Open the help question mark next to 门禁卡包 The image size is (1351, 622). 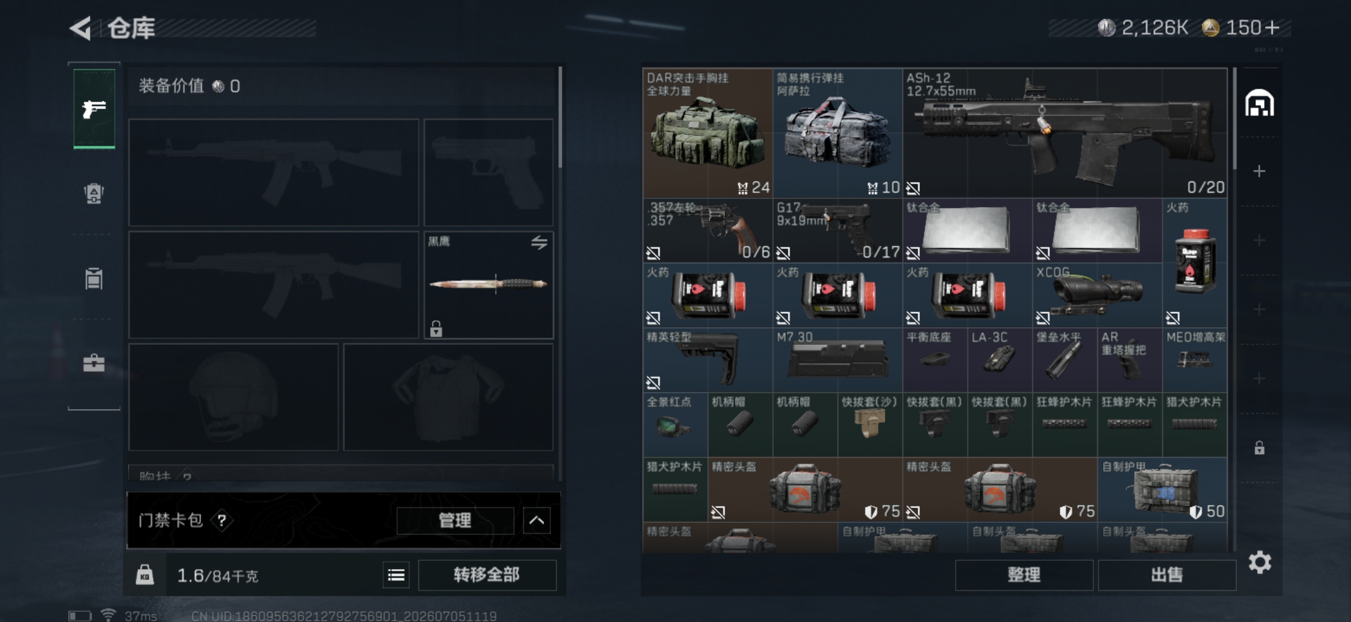(222, 521)
